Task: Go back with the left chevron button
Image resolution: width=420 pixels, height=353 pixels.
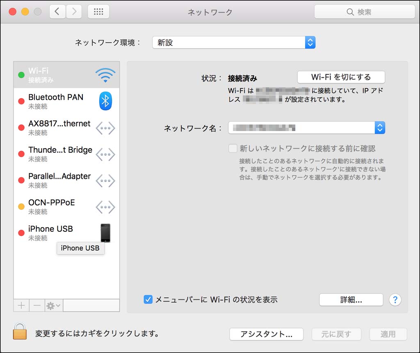Action: tap(57, 11)
